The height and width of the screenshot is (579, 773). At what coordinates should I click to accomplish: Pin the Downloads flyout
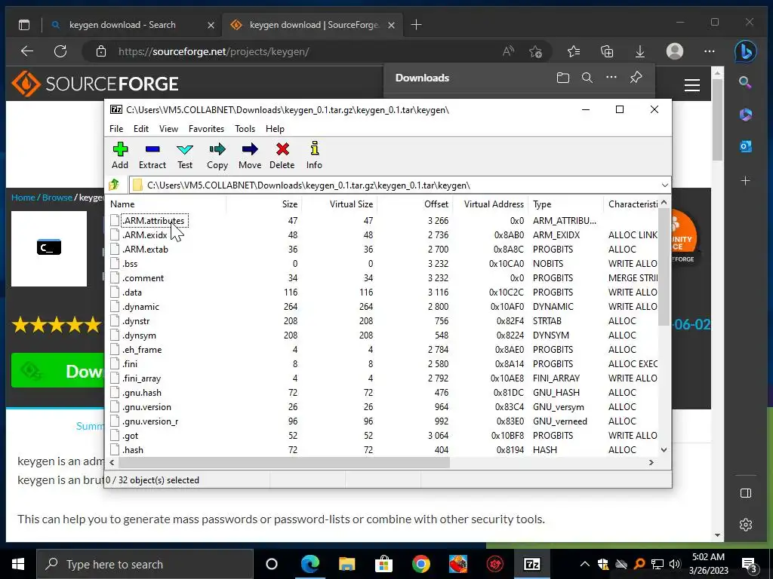coord(636,78)
